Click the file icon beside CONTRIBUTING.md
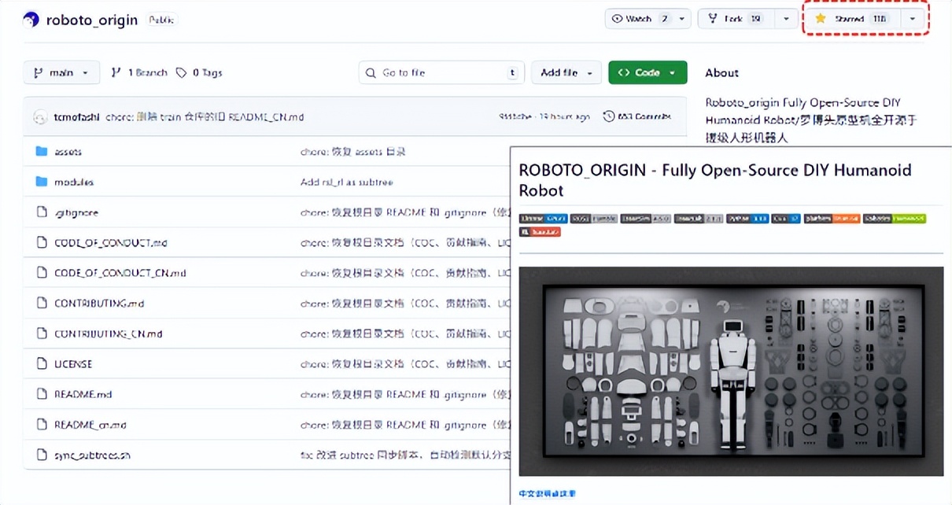The image size is (952, 505). [42, 303]
